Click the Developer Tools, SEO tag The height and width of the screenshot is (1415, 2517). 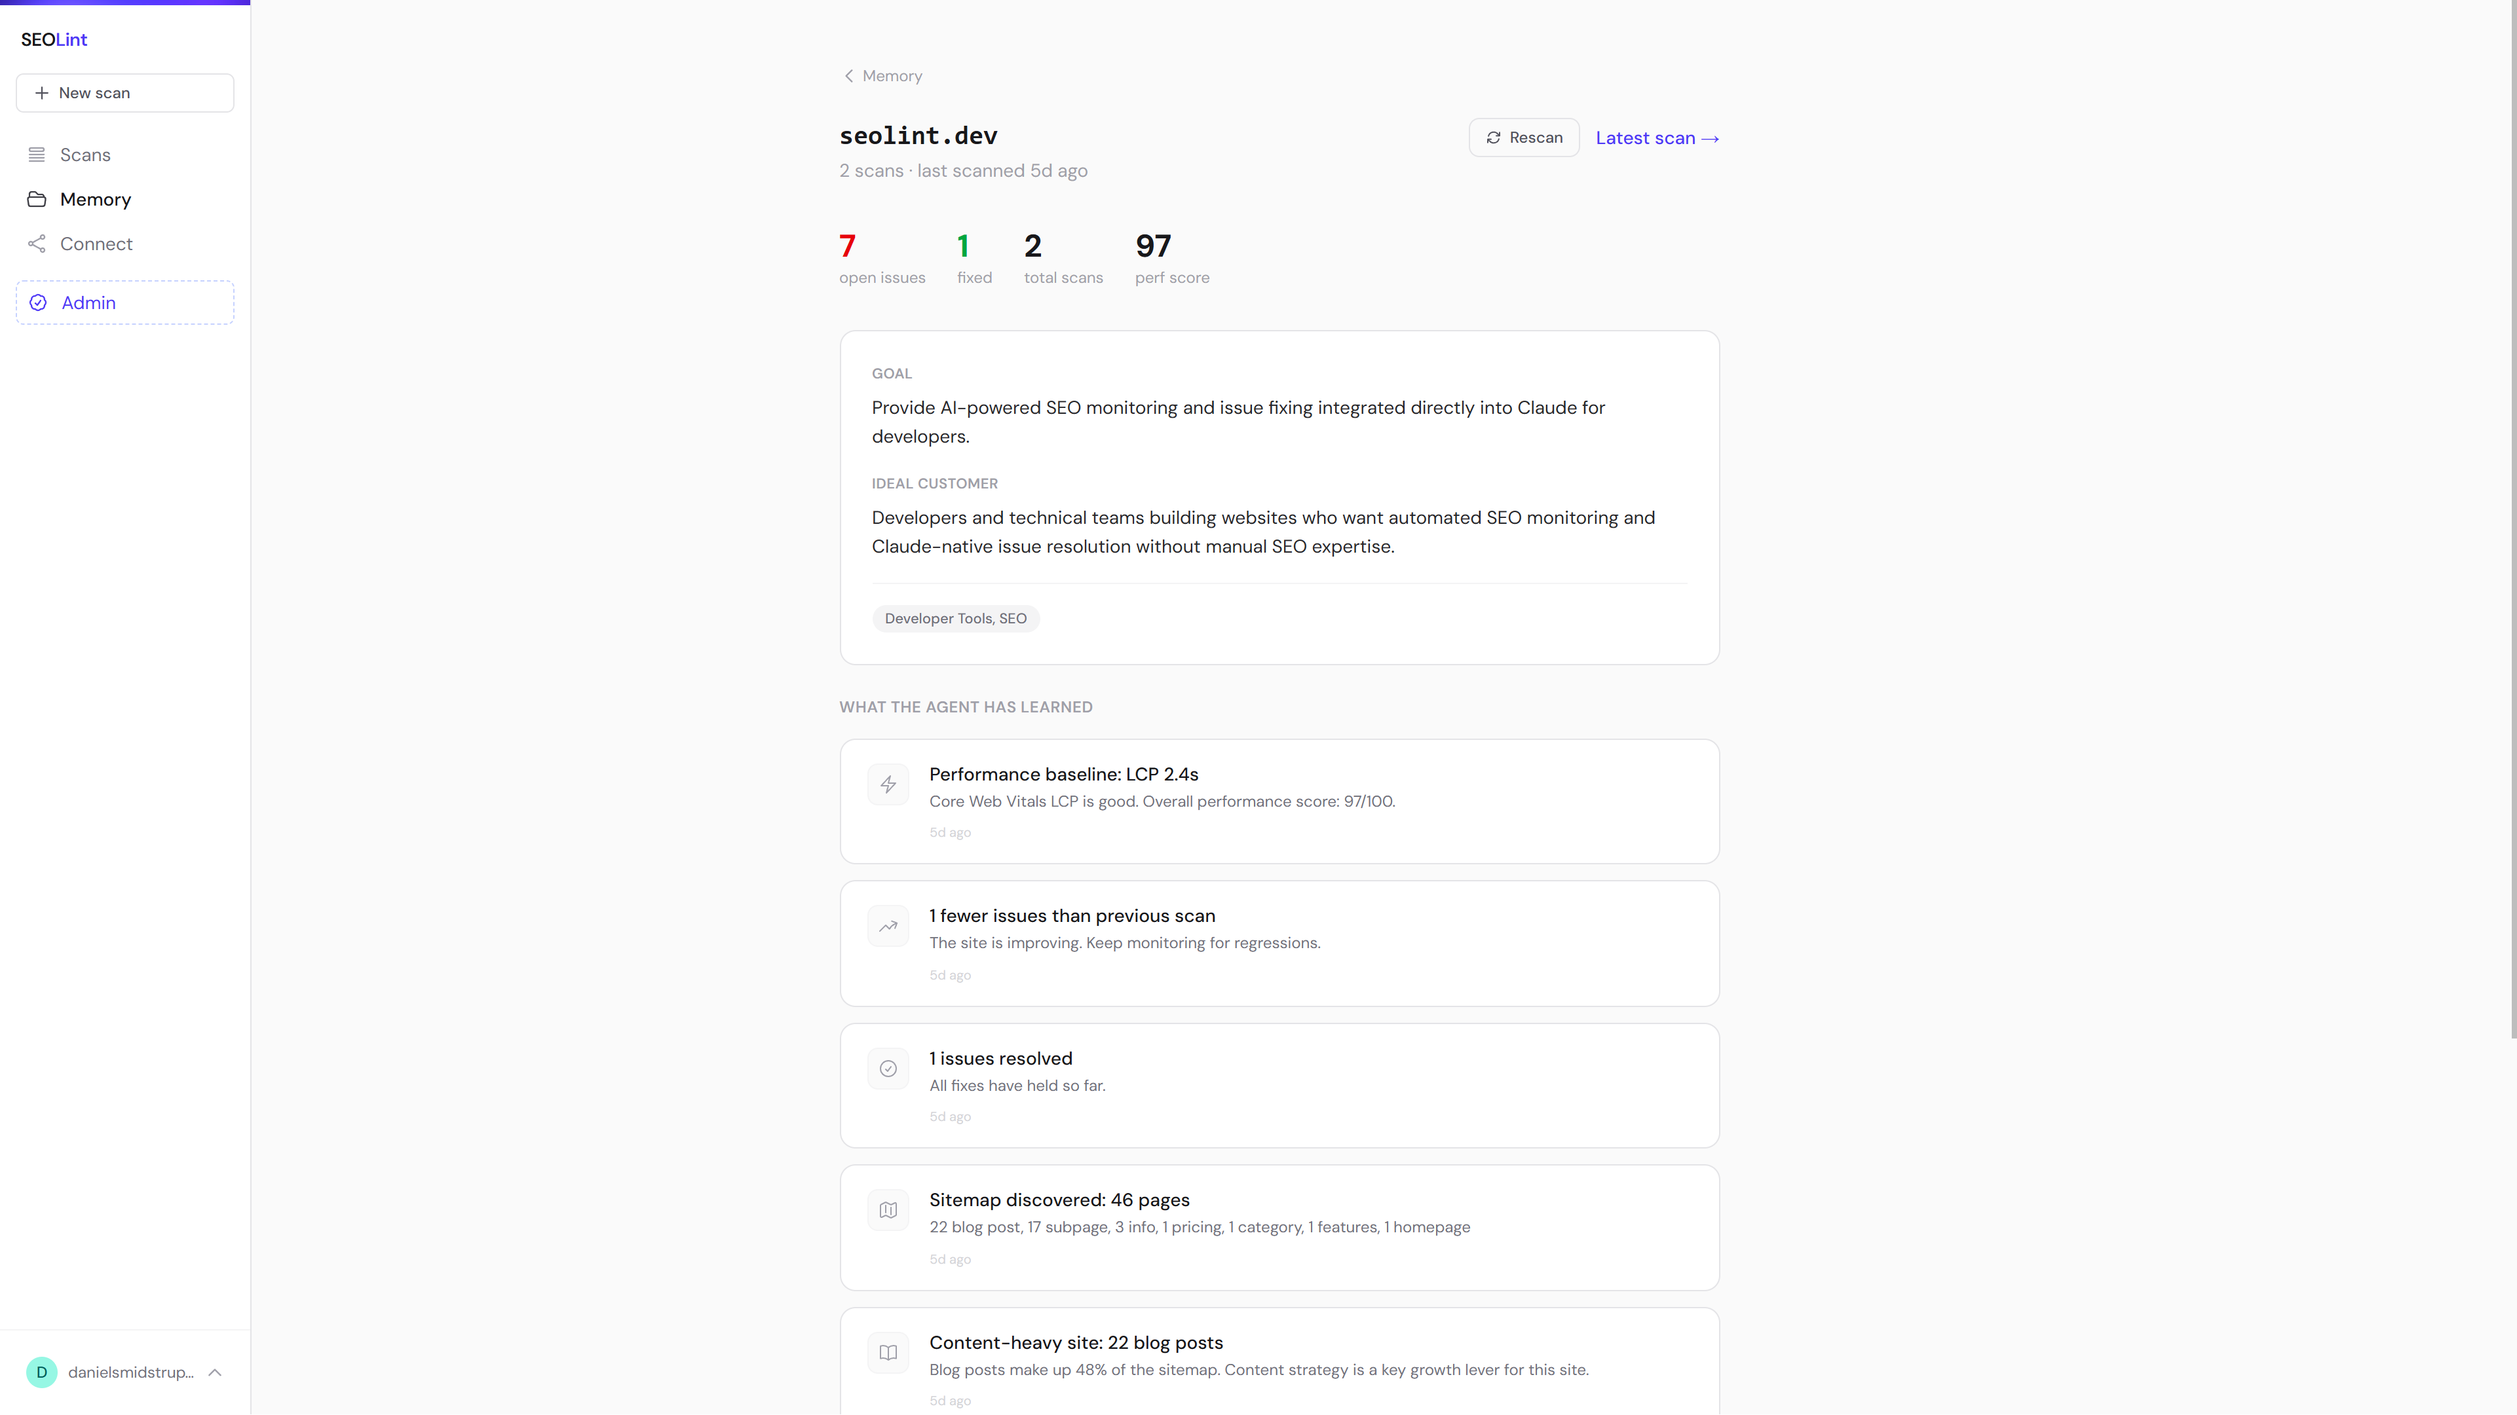pyautogui.click(x=955, y=618)
